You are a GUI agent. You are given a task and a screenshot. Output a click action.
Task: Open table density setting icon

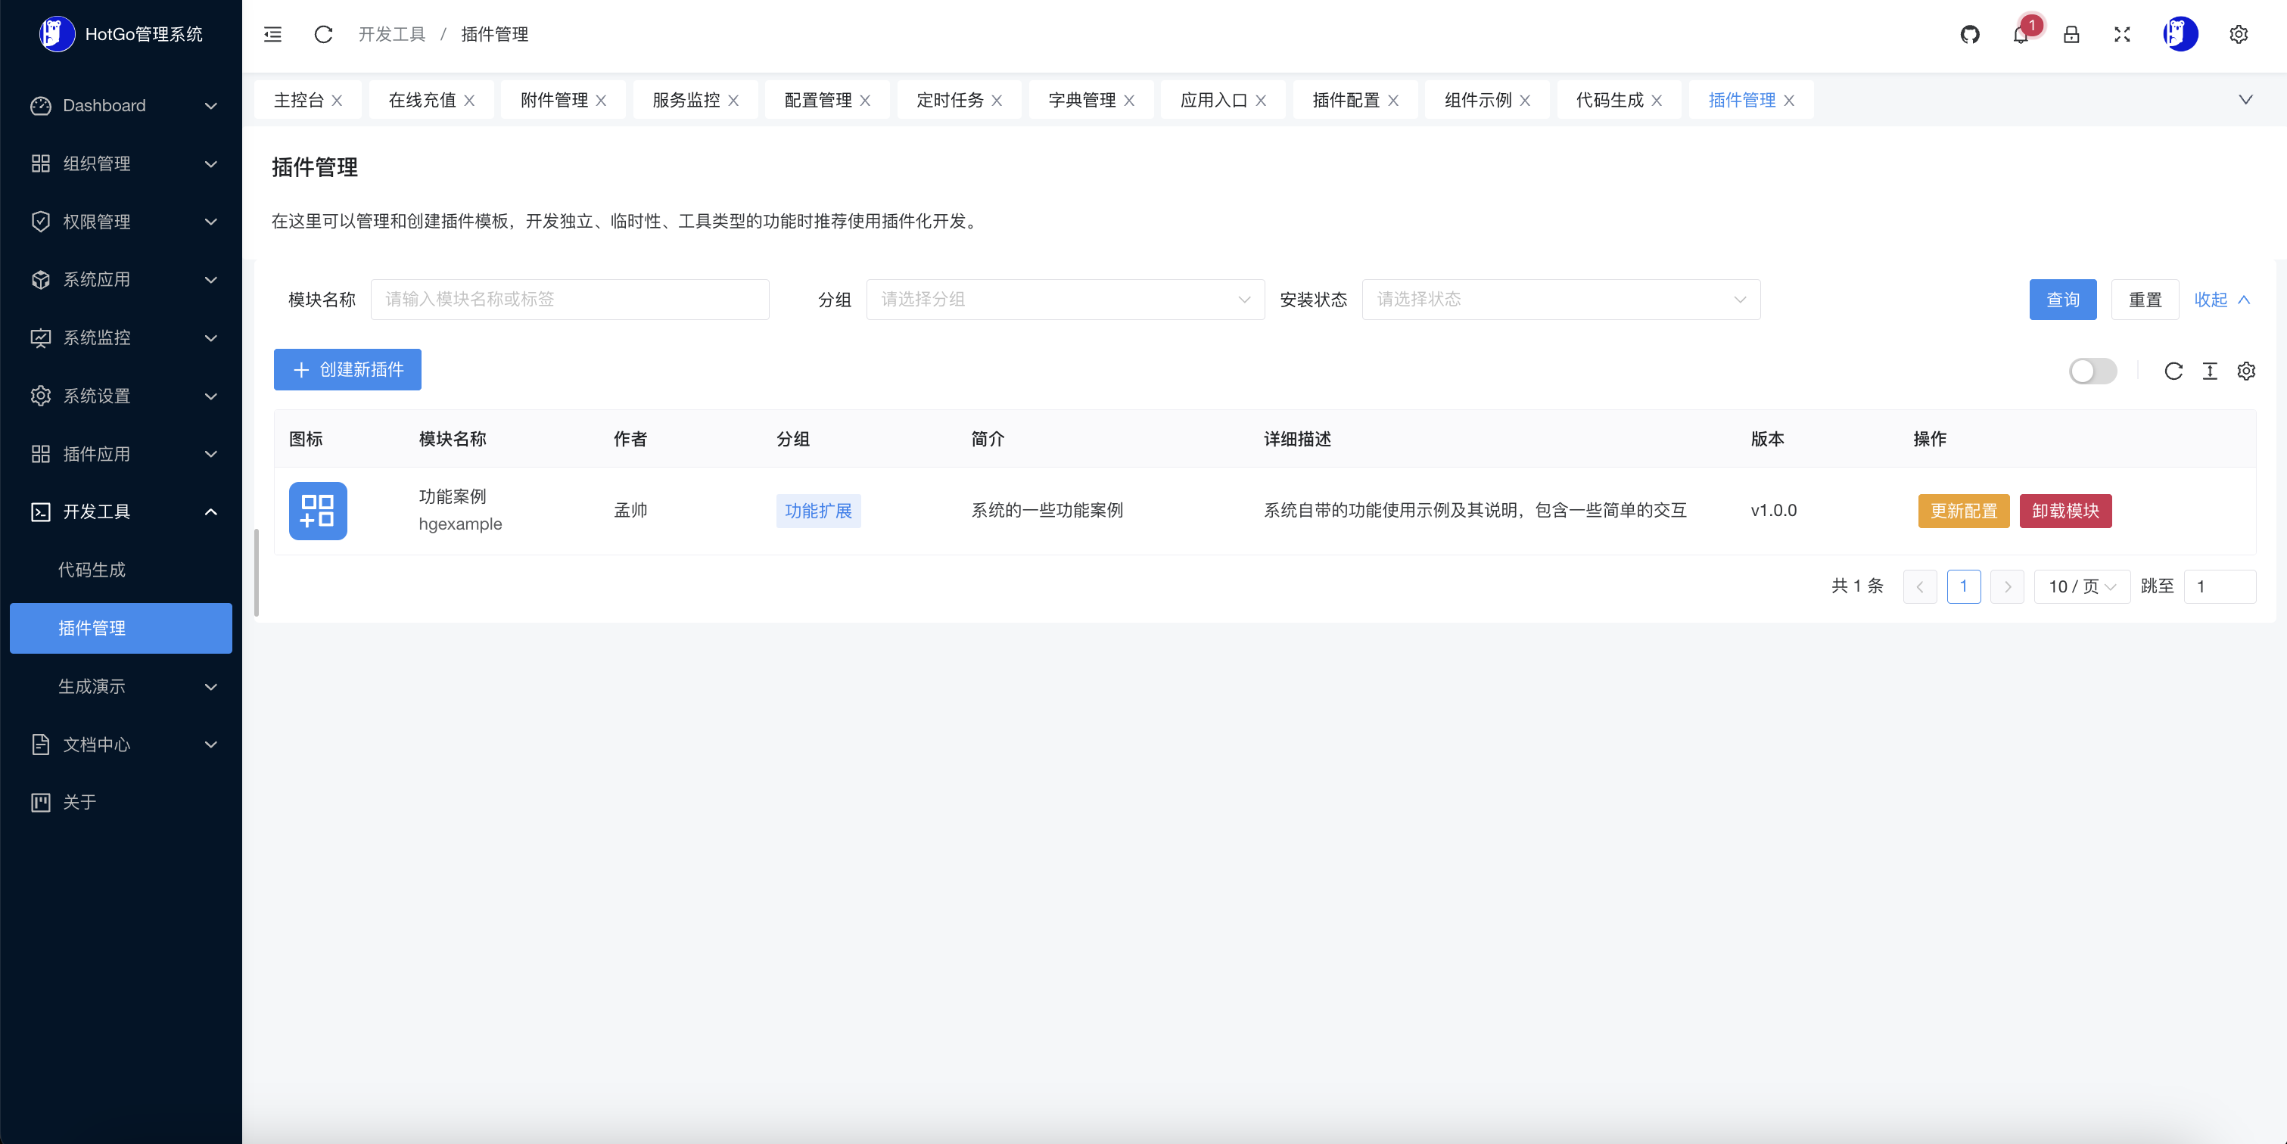pos(2209,371)
